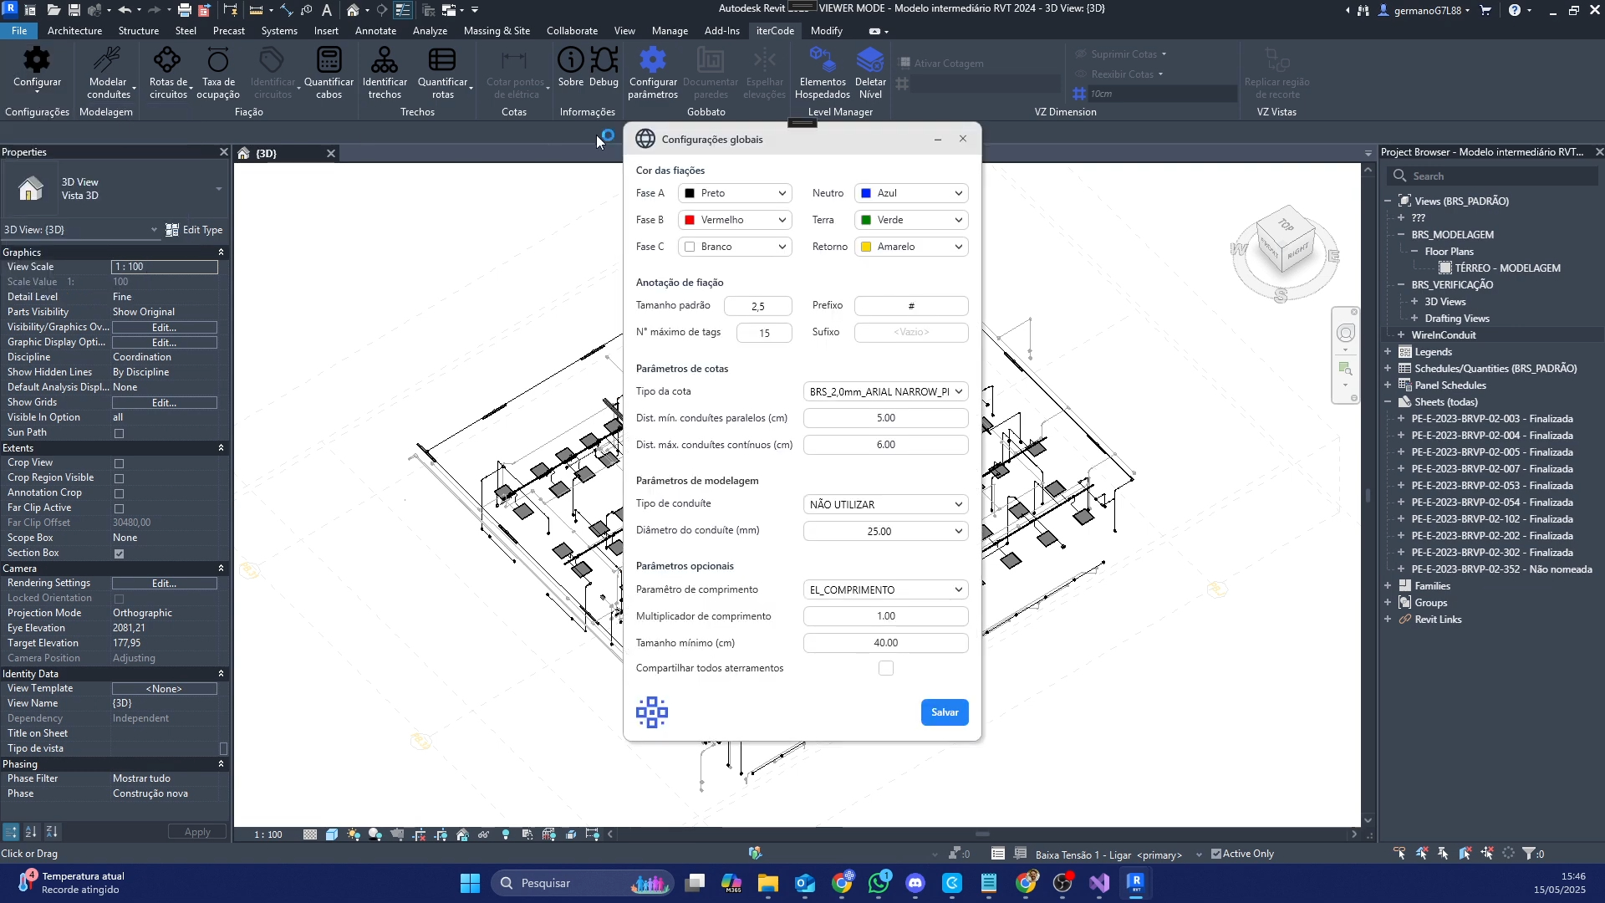Toggle the Section Box checkbox
Screen dimensions: 1605x903
click(x=119, y=554)
